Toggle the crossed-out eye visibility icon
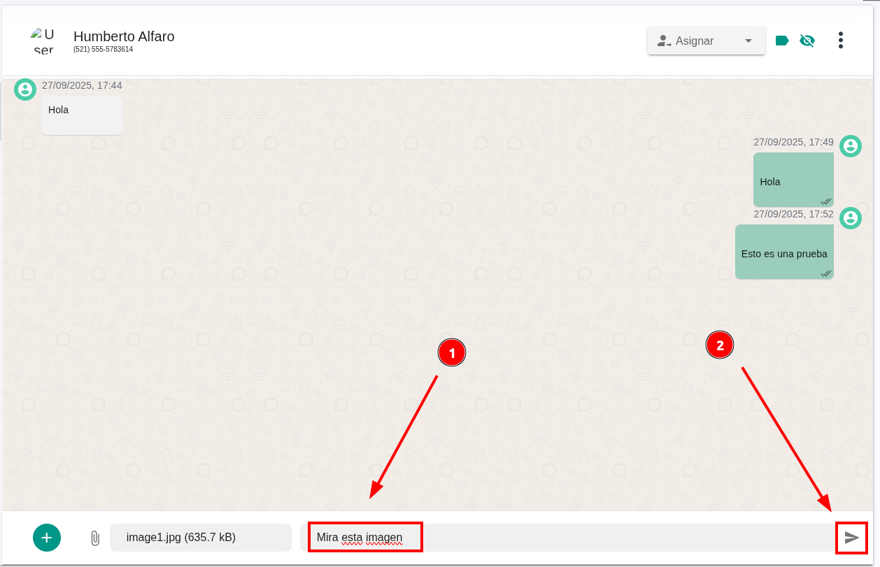This screenshot has width=880, height=567. coord(807,41)
